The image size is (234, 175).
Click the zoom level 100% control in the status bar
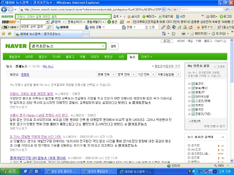tap(221, 166)
